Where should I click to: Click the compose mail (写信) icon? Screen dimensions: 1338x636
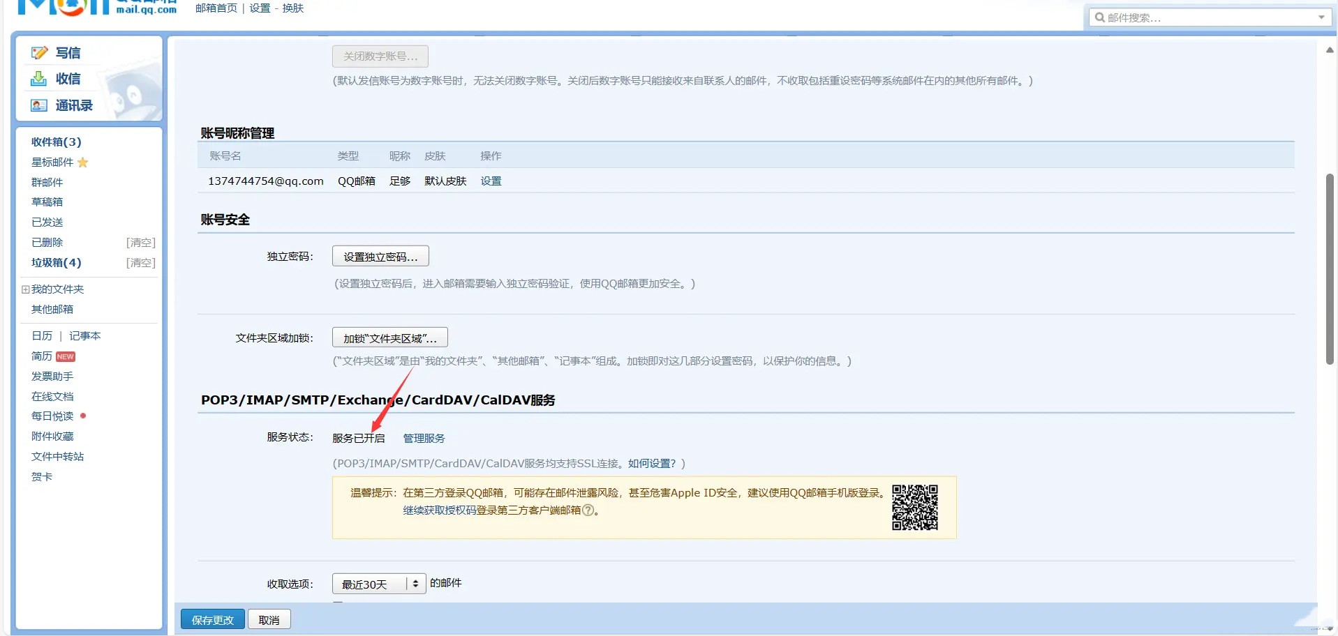click(x=39, y=53)
